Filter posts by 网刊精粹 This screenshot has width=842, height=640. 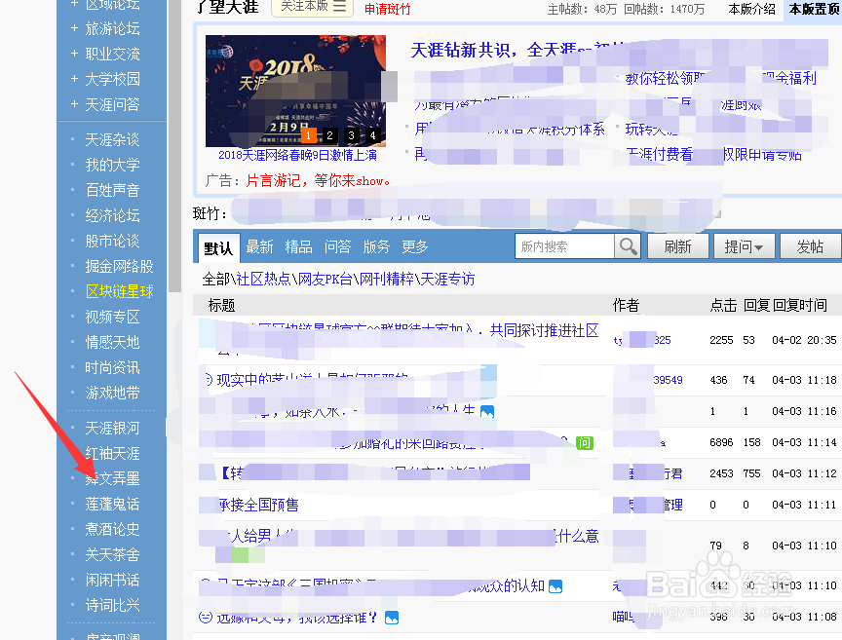click(386, 280)
